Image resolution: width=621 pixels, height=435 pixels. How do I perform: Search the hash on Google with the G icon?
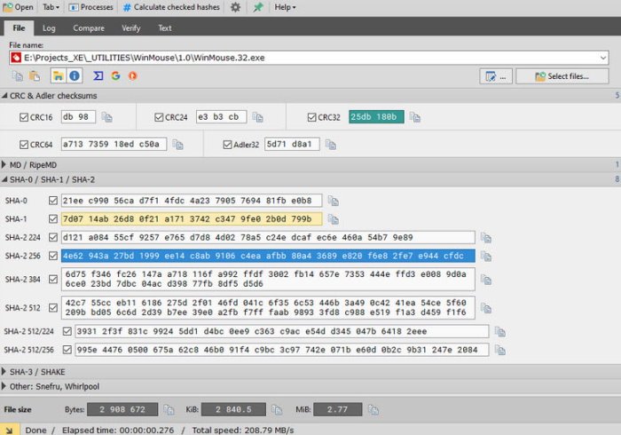[x=115, y=76]
